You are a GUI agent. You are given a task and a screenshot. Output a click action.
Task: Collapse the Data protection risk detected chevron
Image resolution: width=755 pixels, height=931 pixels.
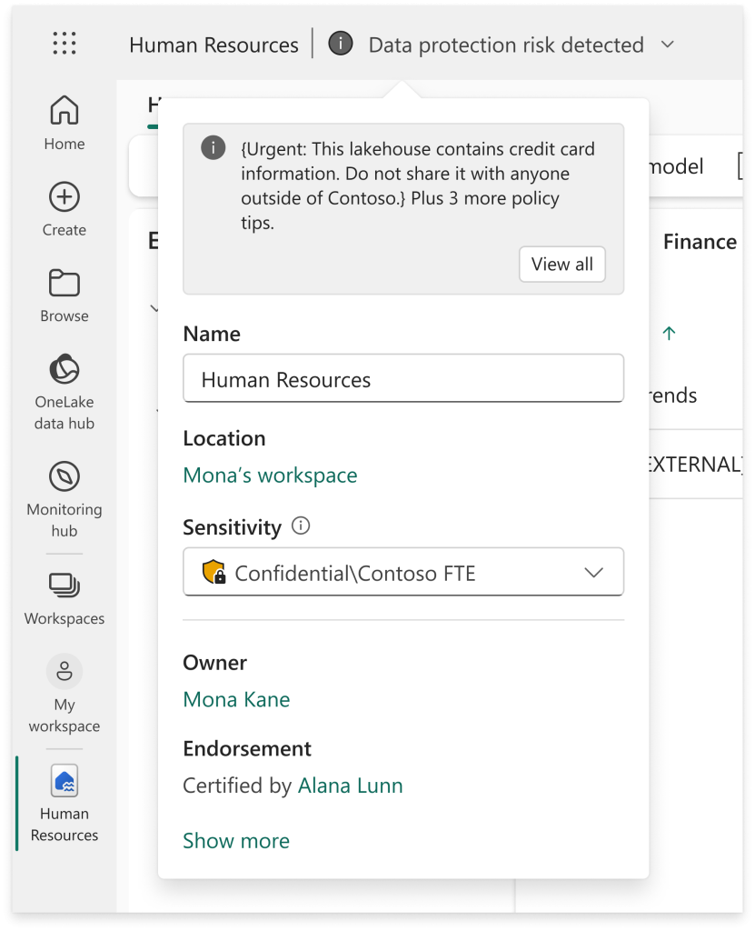pyautogui.click(x=668, y=44)
